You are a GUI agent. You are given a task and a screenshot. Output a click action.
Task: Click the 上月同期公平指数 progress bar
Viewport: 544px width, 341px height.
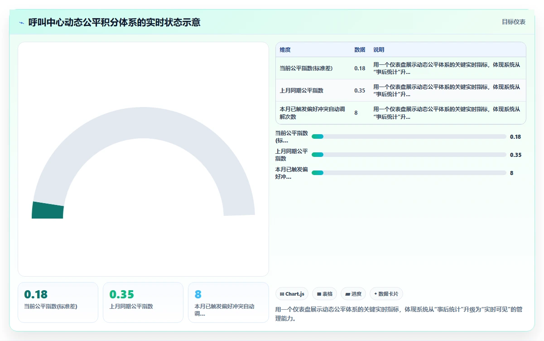pyautogui.click(x=409, y=155)
